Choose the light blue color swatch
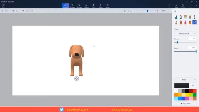 click(x=176, y=98)
